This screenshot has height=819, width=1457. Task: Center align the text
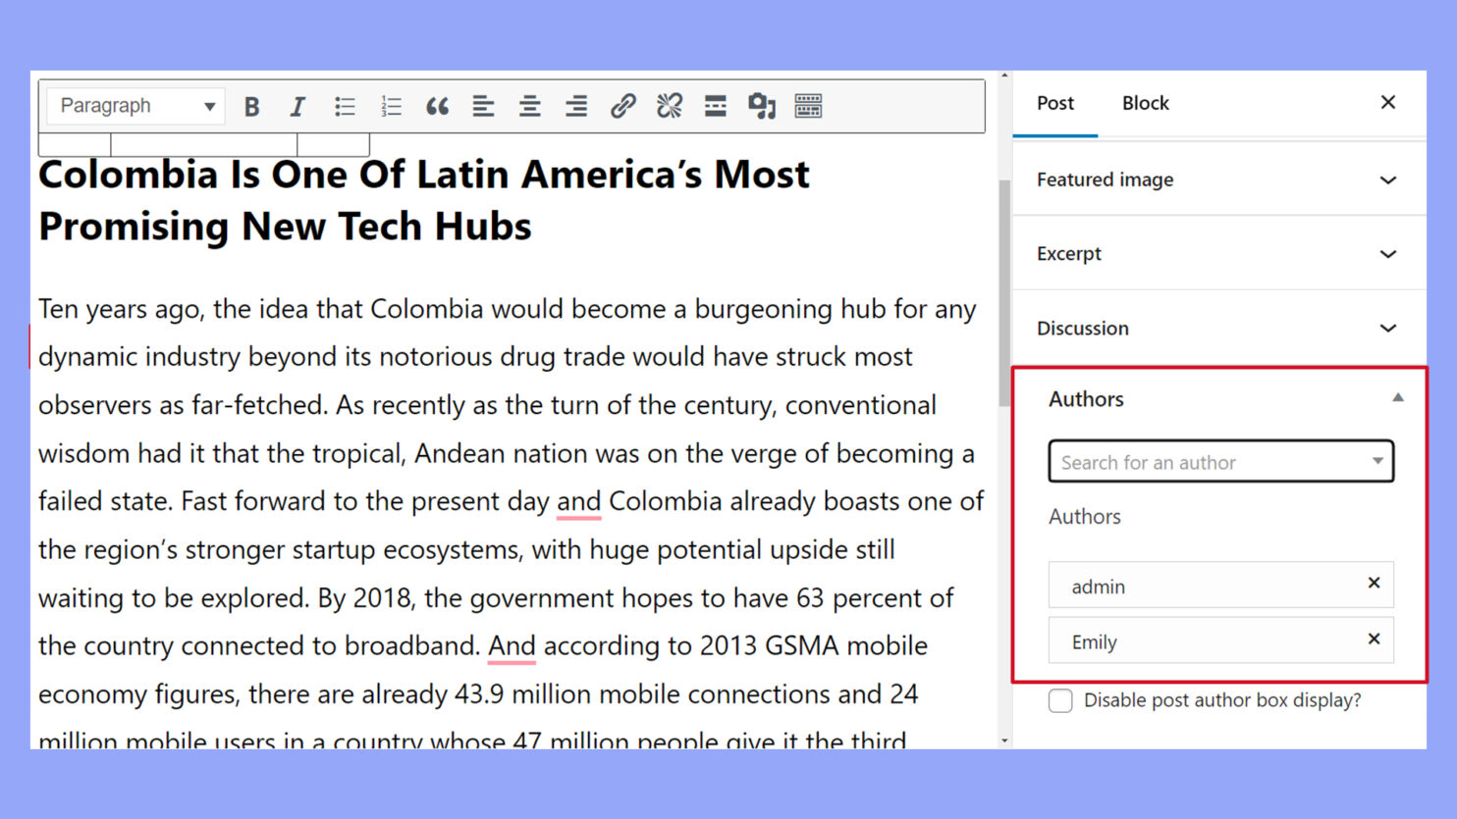point(529,105)
